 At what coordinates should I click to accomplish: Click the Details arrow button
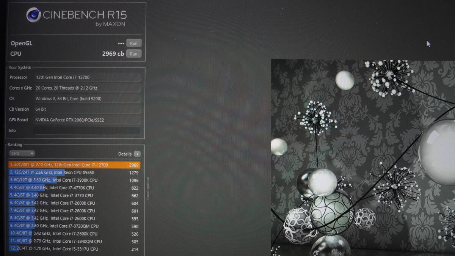tap(137, 154)
